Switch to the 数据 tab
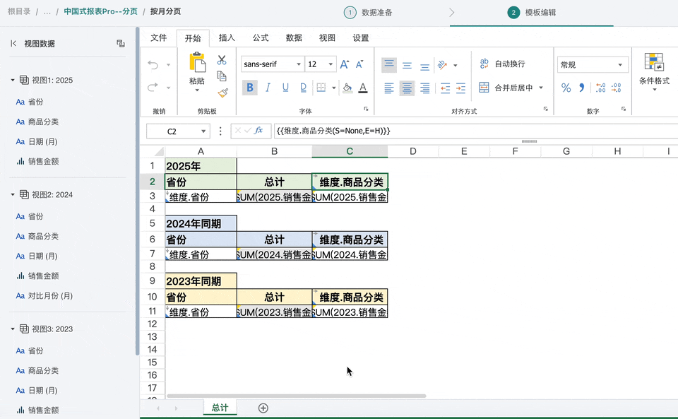 [294, 37]
